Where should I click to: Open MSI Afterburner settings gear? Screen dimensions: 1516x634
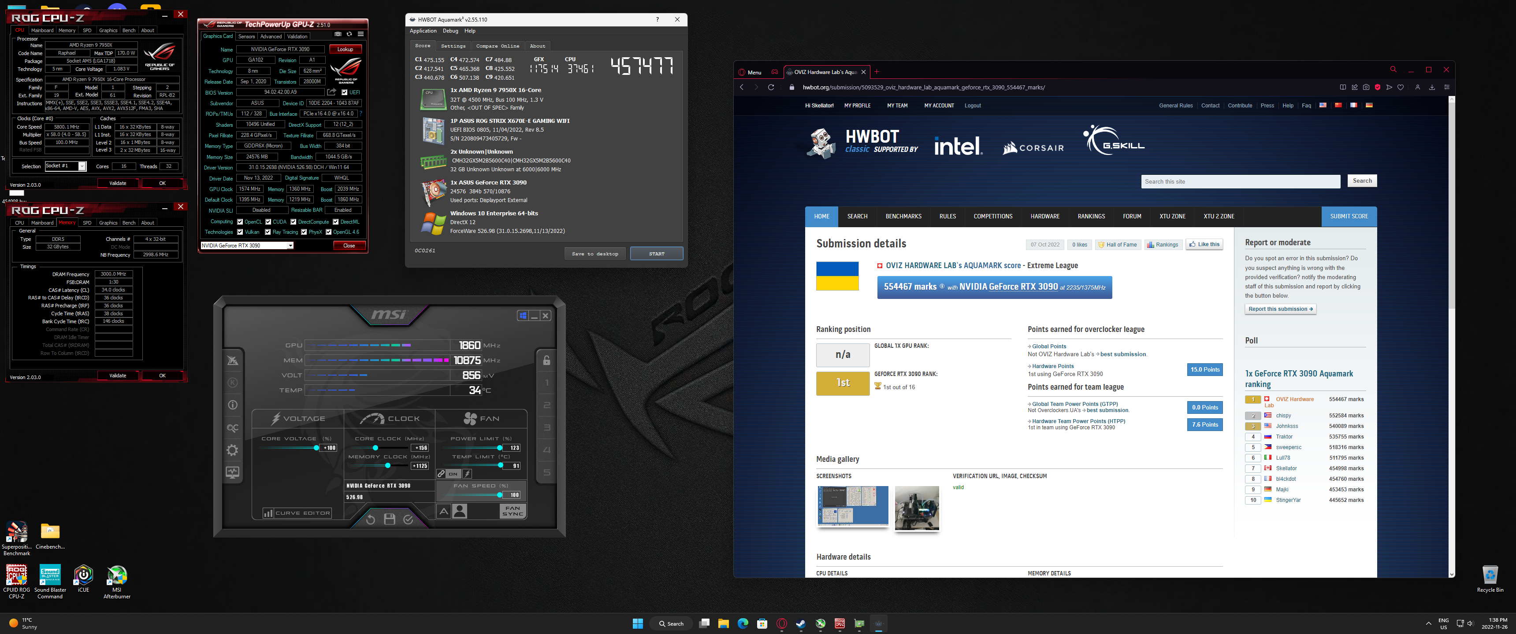(x=232, y=450)
